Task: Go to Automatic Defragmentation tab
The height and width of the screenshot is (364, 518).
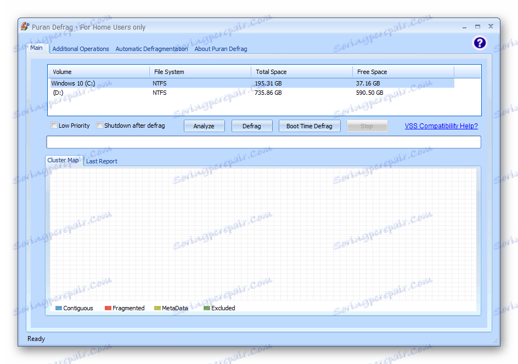Action: 151,49
